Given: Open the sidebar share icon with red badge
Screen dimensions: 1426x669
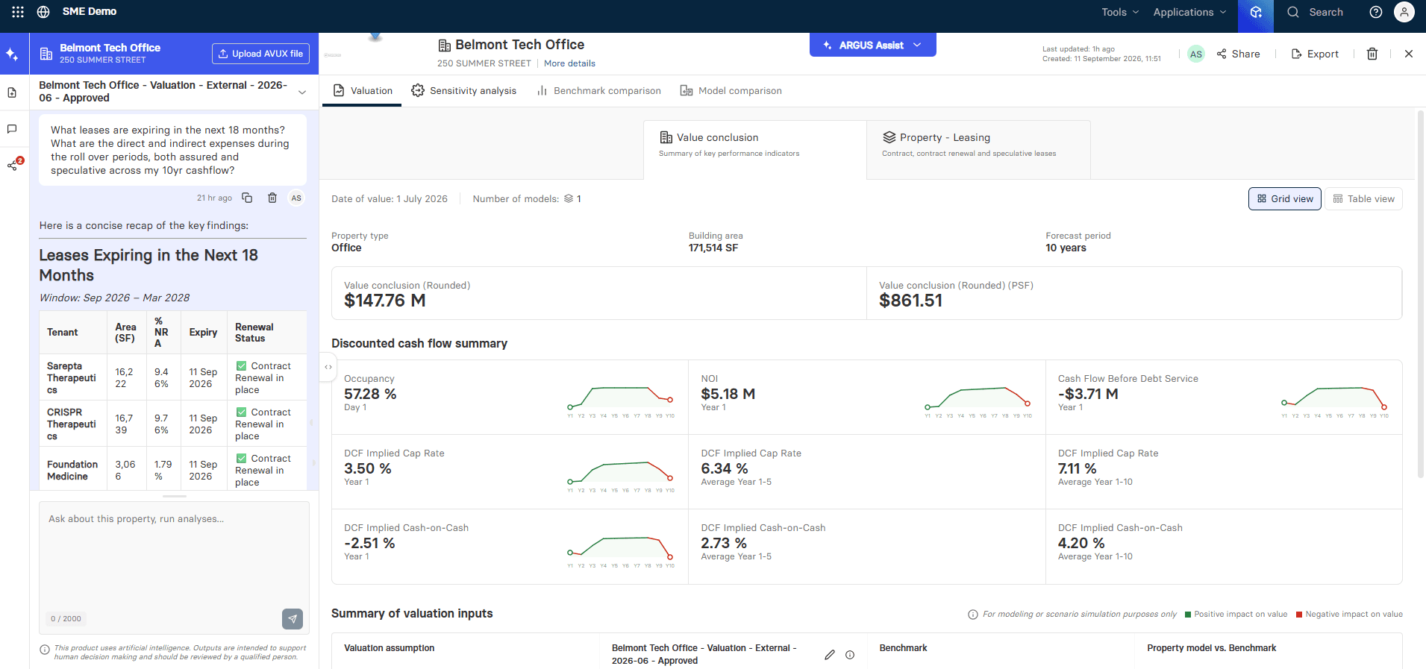Looking at the screenshot, I should point(13,164).
